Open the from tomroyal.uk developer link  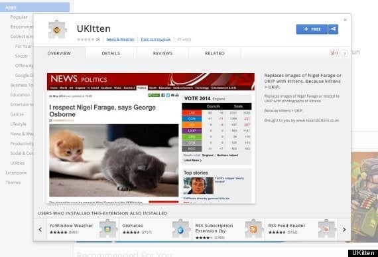click(156, 39)
